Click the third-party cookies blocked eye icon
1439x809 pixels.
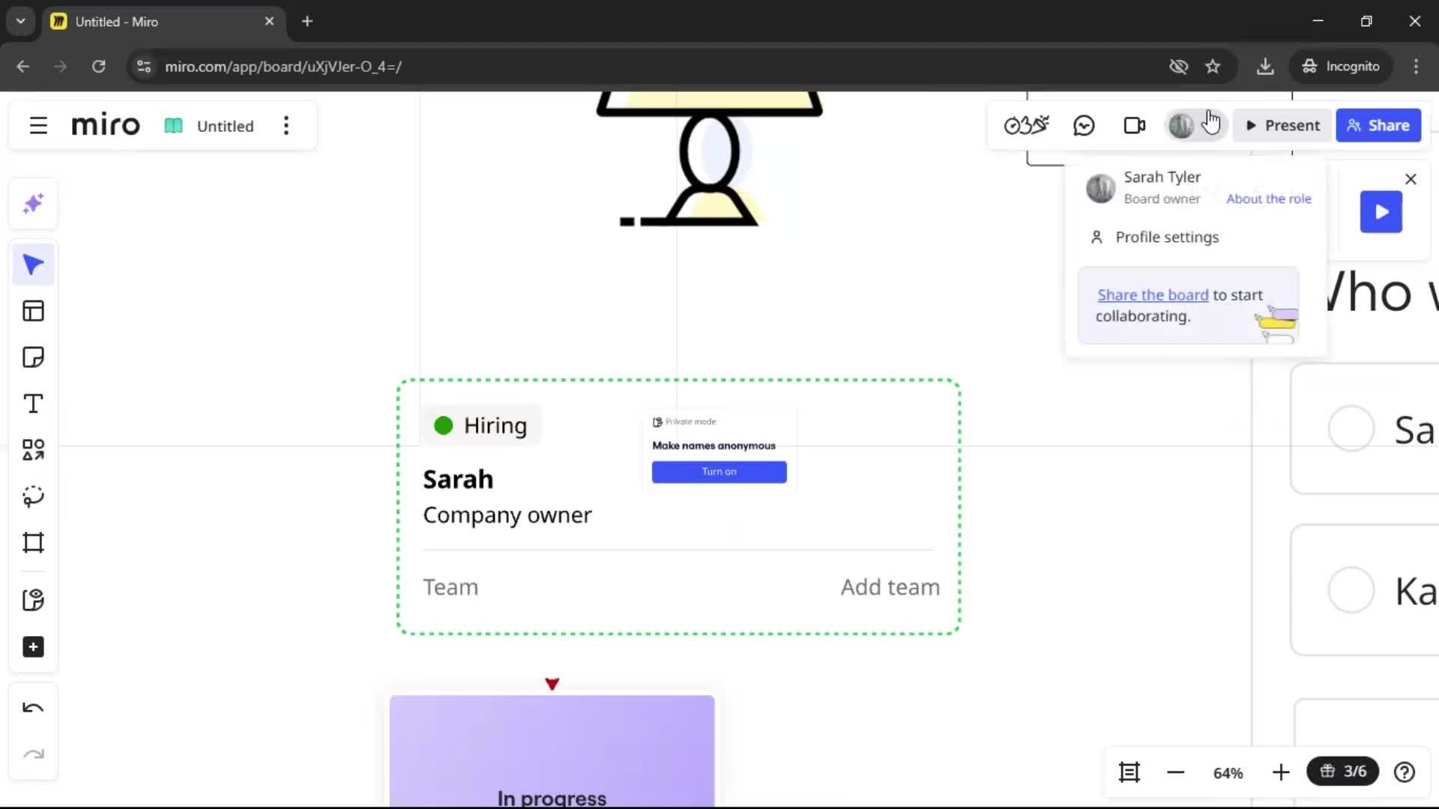(x=1178, y=66)
